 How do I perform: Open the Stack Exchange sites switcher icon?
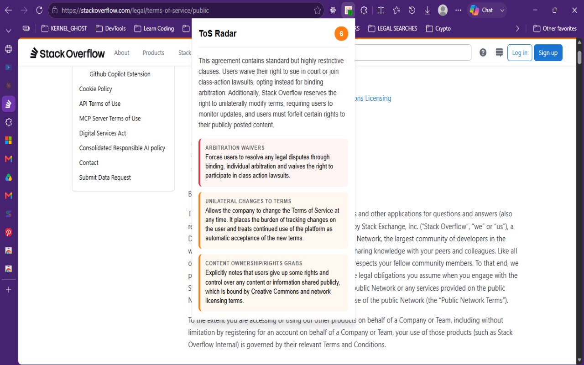pos(499,52)
